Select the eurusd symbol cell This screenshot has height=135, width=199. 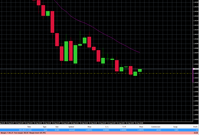(72, 130)
